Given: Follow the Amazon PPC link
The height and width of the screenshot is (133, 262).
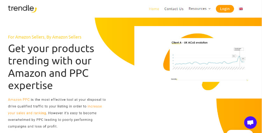Looking at the screenshot, I should coord(19,100).
